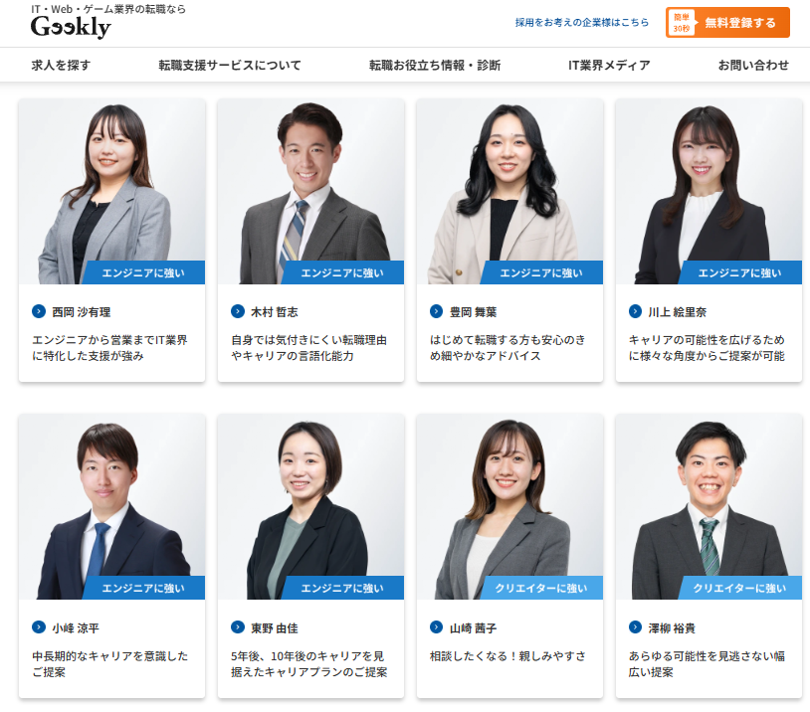
Task: Click arrow icon beside 豊岡 舞葉
Action: coord(437,311)
